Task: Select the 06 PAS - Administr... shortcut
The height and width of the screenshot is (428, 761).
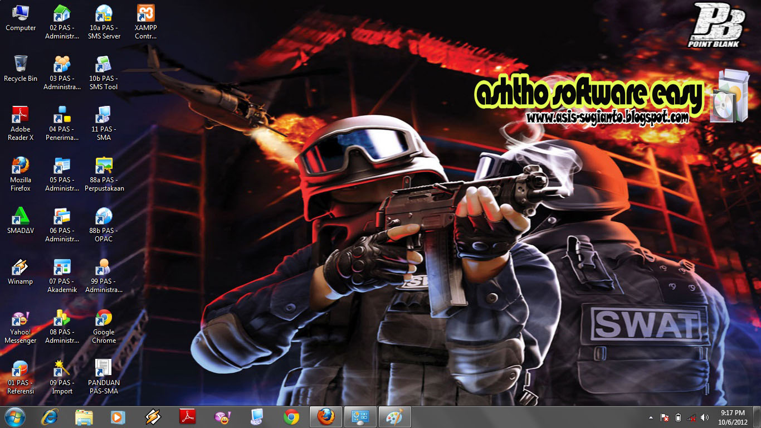Action: click(x=62, y=225)
